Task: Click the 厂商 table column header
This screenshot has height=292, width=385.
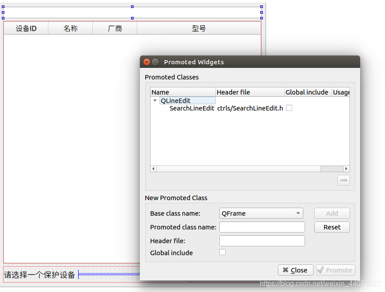Action: tap(115, 28)
